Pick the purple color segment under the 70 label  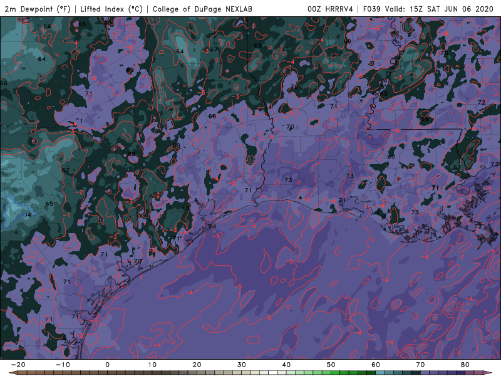pyautogui.click(x=425, y=373)
